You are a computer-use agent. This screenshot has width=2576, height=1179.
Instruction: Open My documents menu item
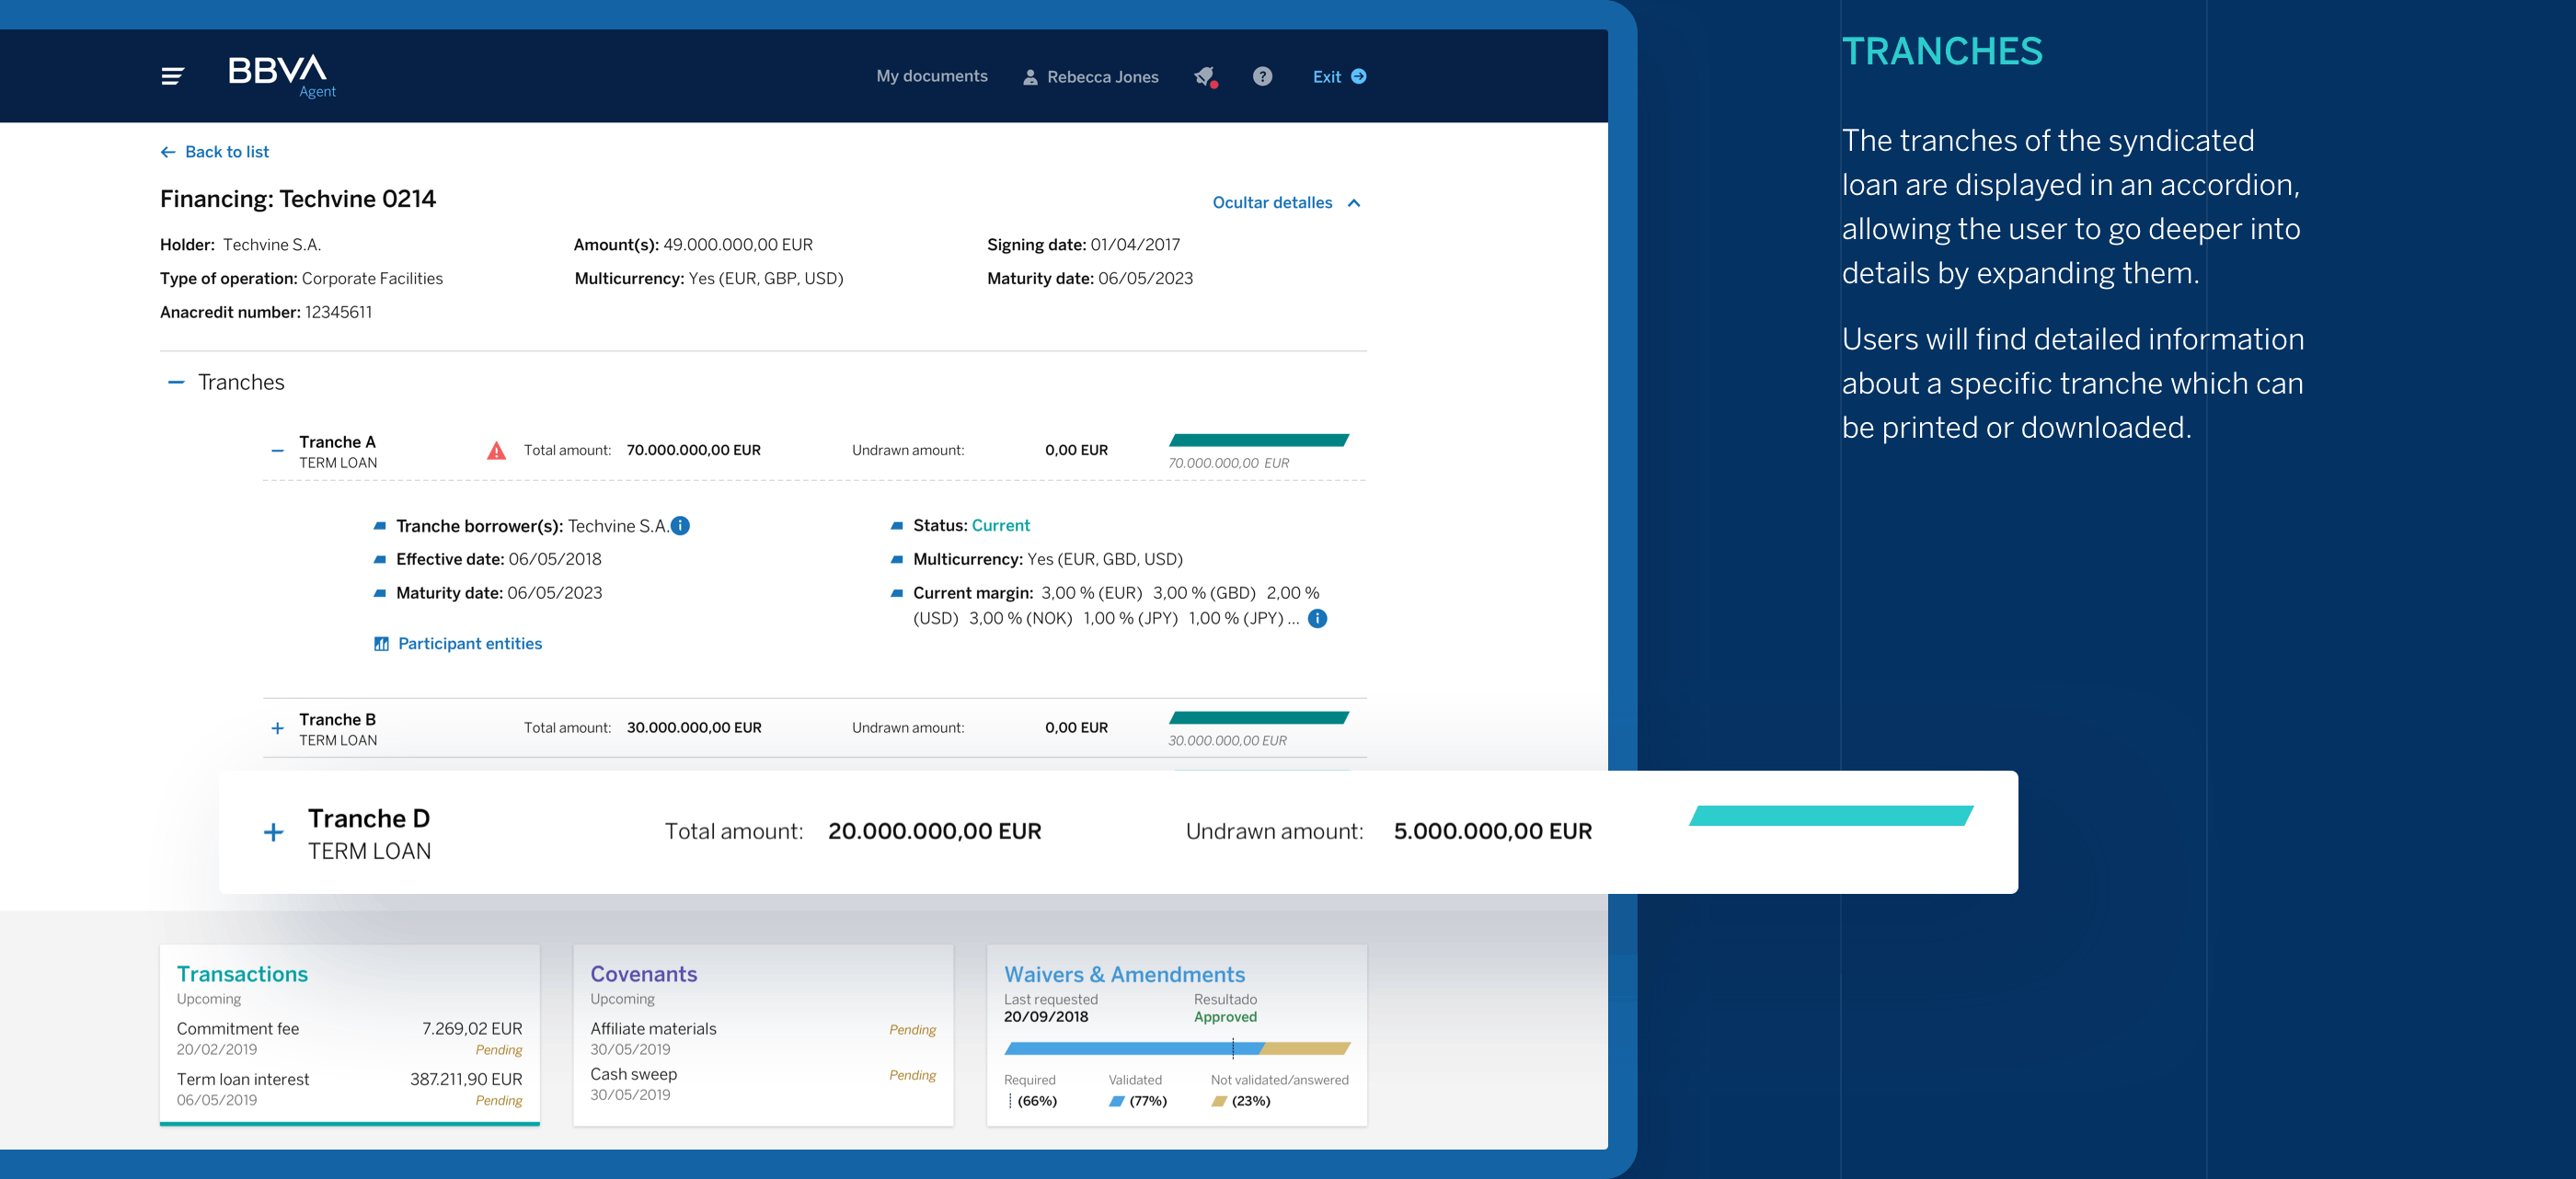(x=931, y=76)
